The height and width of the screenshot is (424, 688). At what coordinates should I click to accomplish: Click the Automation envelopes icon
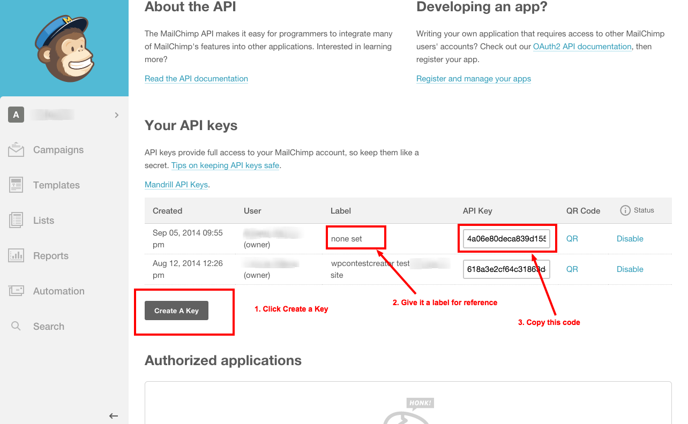point(16,291)
